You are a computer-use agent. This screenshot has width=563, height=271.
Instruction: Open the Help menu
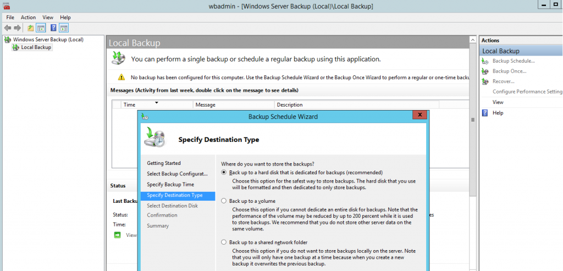click(65, 17)
